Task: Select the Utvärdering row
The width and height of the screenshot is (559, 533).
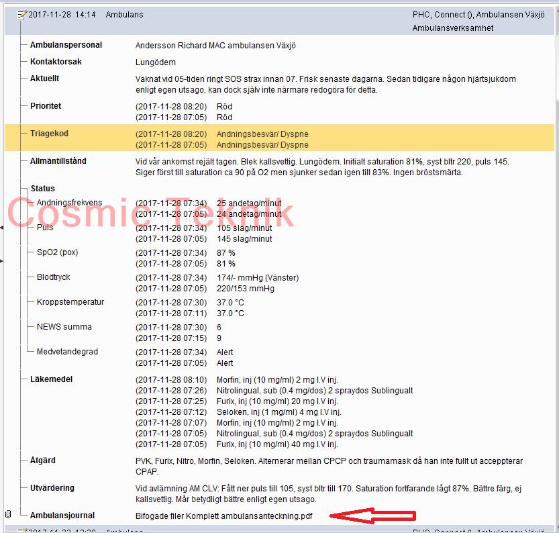Action: (x=279, y=493)
